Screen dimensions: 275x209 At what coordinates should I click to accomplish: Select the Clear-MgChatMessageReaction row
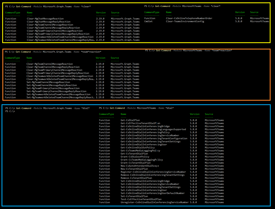pyautogui.click(x=72, y=19)
